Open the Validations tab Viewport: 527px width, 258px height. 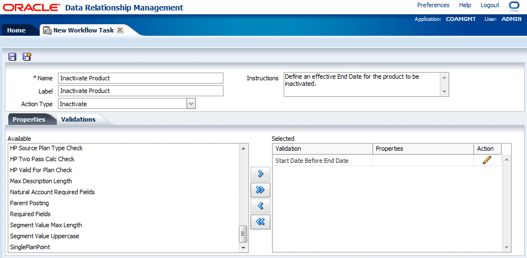point(78,119)
